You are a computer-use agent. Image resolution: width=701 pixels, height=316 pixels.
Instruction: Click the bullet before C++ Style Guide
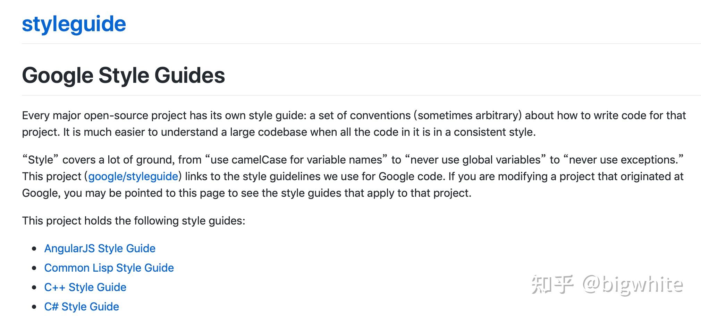(34, 287)
